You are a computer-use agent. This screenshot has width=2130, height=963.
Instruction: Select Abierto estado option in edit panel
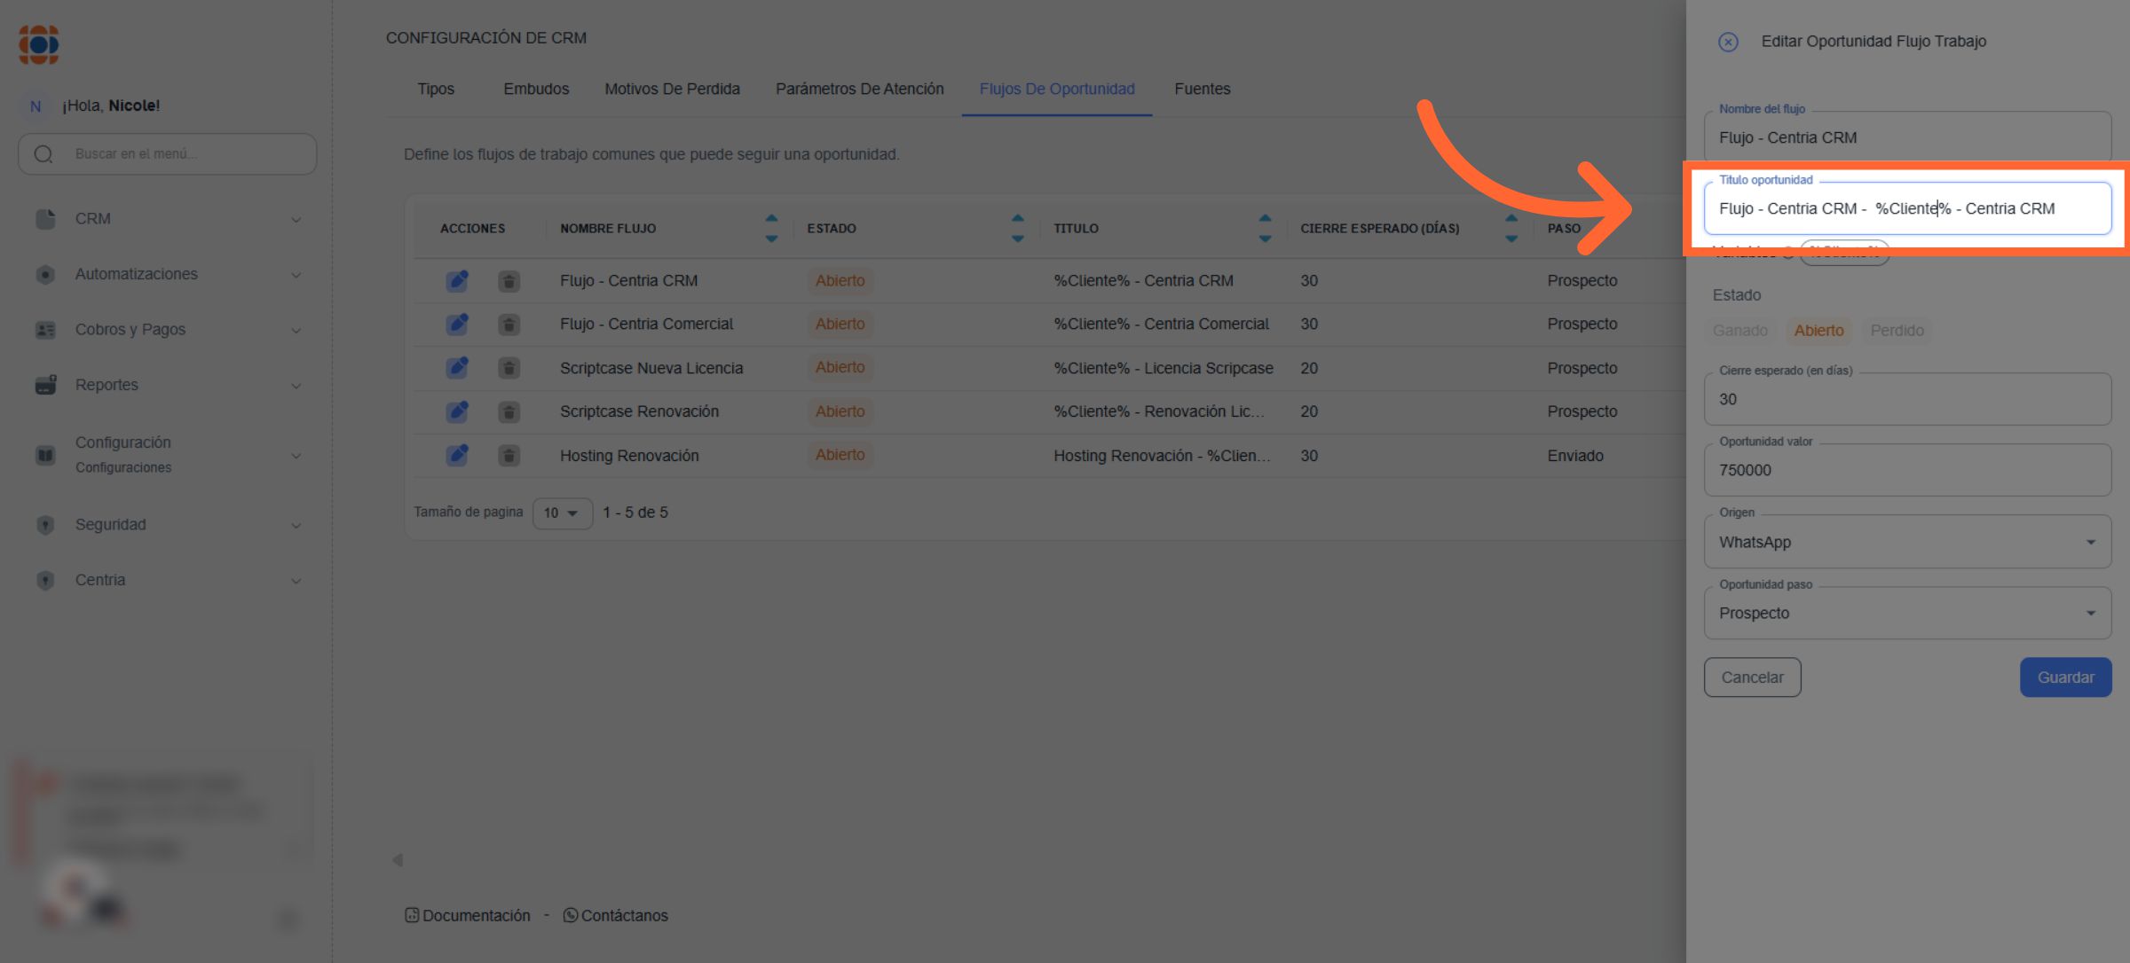pyautogui.click(x=1818, y=331)
